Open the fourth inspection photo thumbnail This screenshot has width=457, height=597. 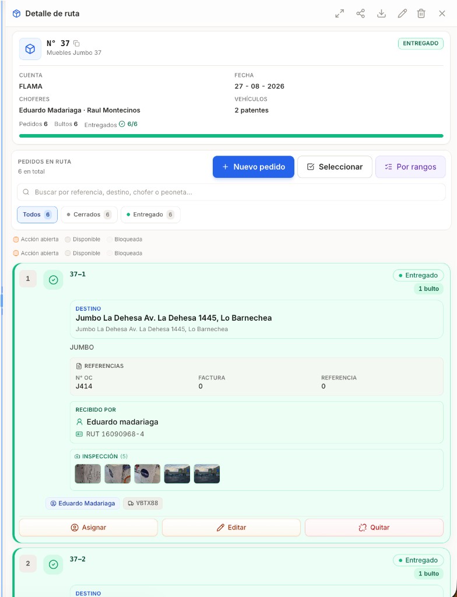coord(177,473)
